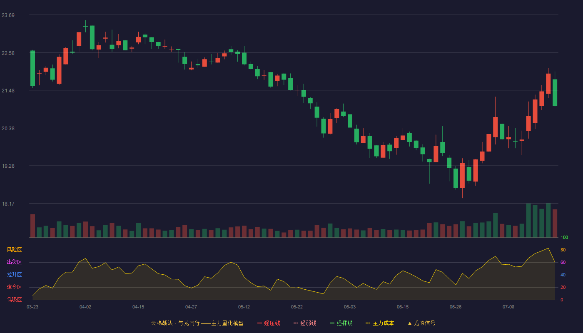Click the 低吸区 zone label
This screenshot has width=583, height=333.
(14, 299)
